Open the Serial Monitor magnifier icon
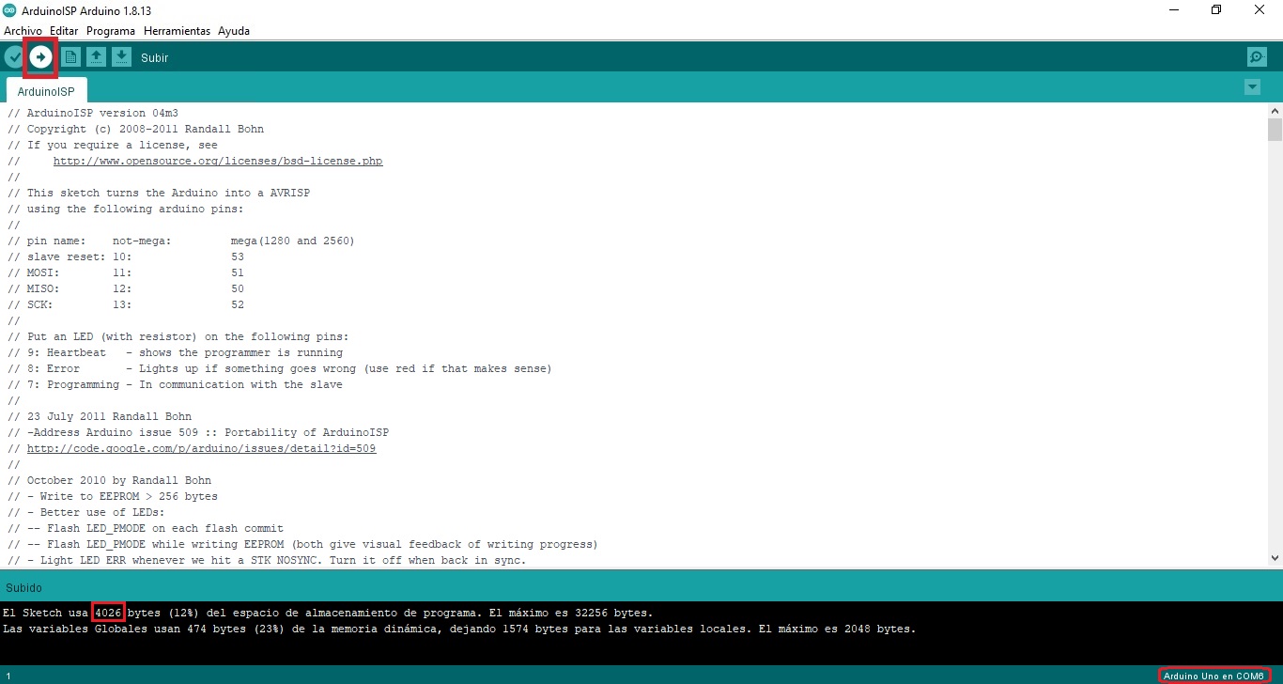Viewport: 1283px width, 684px height. 1257,56
